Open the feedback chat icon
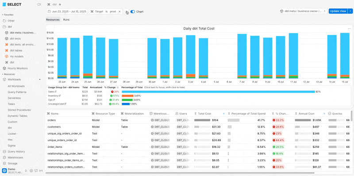The image size is (354, 176). pyautogui.click(x=36, y=171)
